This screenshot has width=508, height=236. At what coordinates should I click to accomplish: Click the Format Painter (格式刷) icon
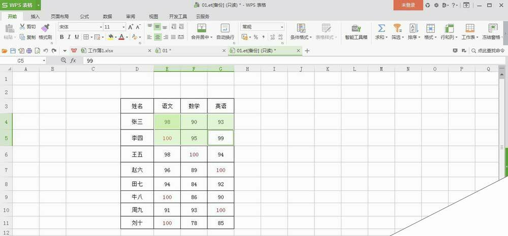pyautogui.click(x=45, y=28)
